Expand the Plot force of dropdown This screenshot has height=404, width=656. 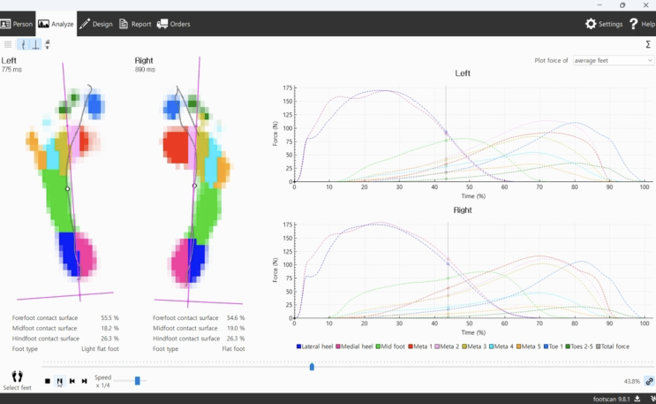[613, 60]
